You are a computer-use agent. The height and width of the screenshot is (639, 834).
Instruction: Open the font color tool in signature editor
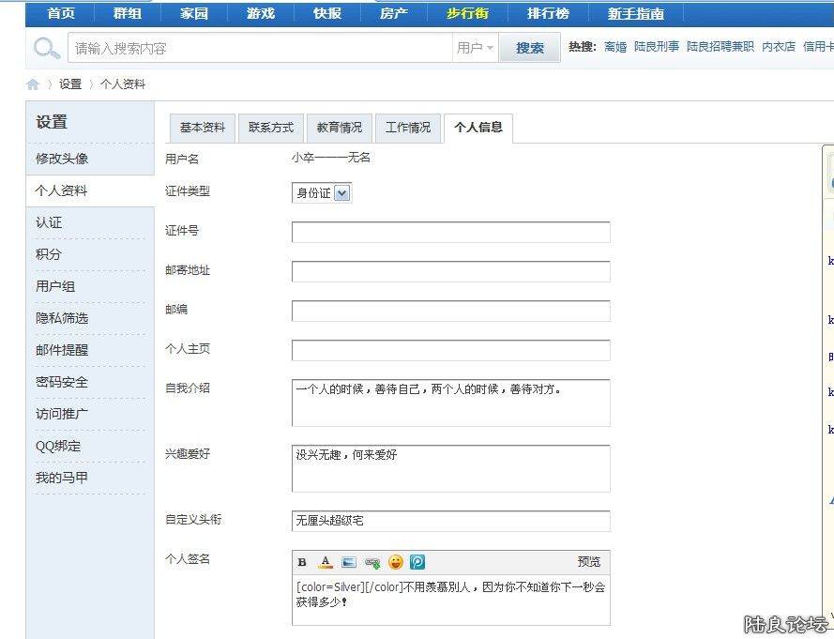(x=326, y=563)
